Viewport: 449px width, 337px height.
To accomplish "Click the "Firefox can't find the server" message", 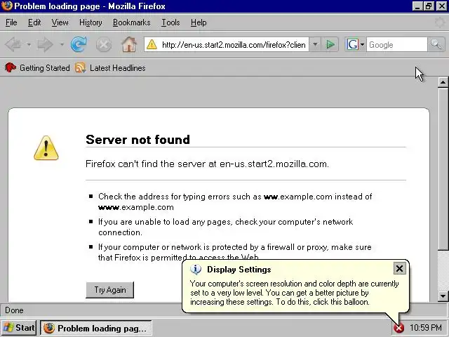I will (x=207, y=164).
